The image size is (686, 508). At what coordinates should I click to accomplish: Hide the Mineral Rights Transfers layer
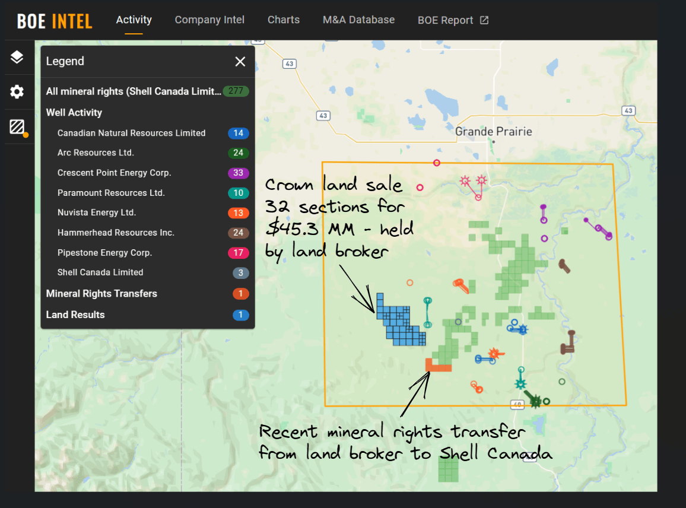101,294
